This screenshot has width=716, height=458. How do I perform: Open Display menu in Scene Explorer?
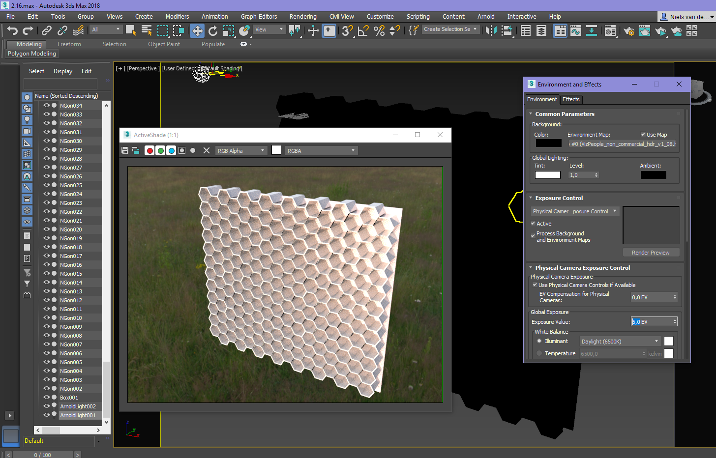[x=63, y=71]
